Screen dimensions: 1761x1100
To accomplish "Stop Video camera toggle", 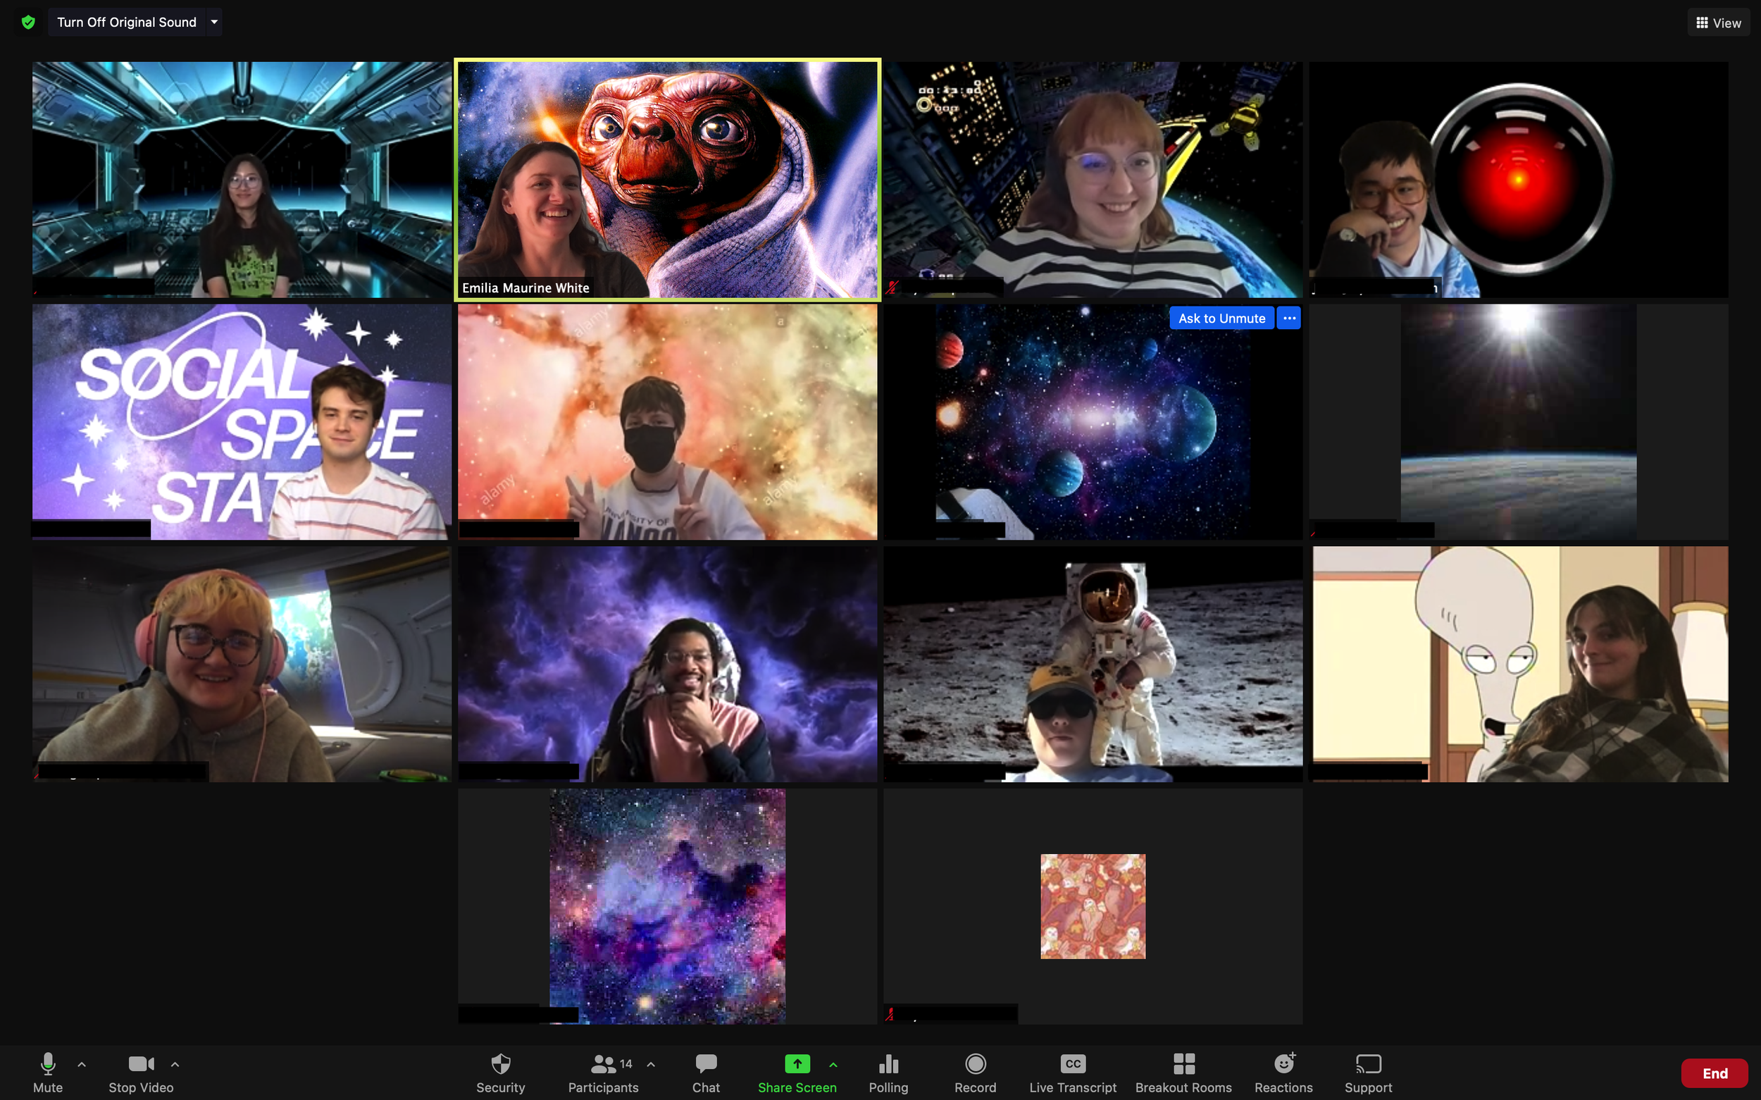I will [x=141, y=1072].
